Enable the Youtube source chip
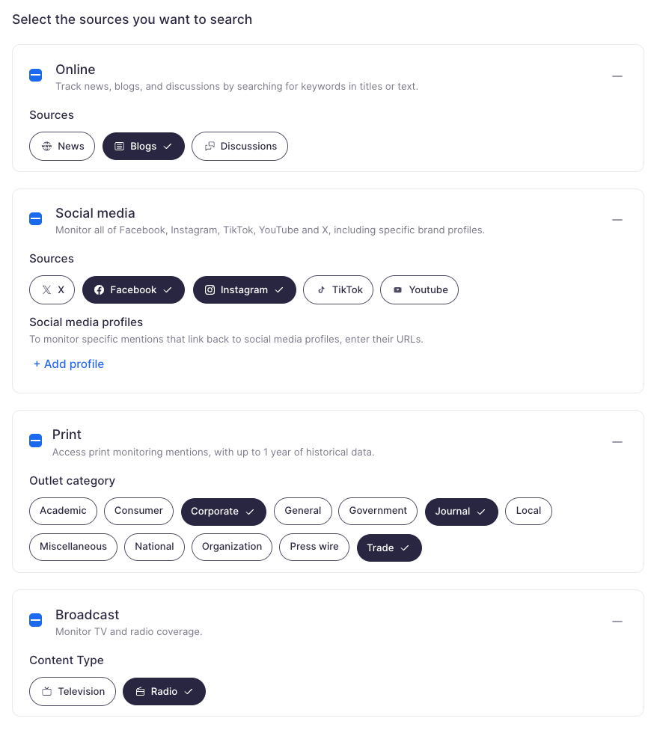Image resolution: width=654 pixels, height=730 pixels. point(419,290)
